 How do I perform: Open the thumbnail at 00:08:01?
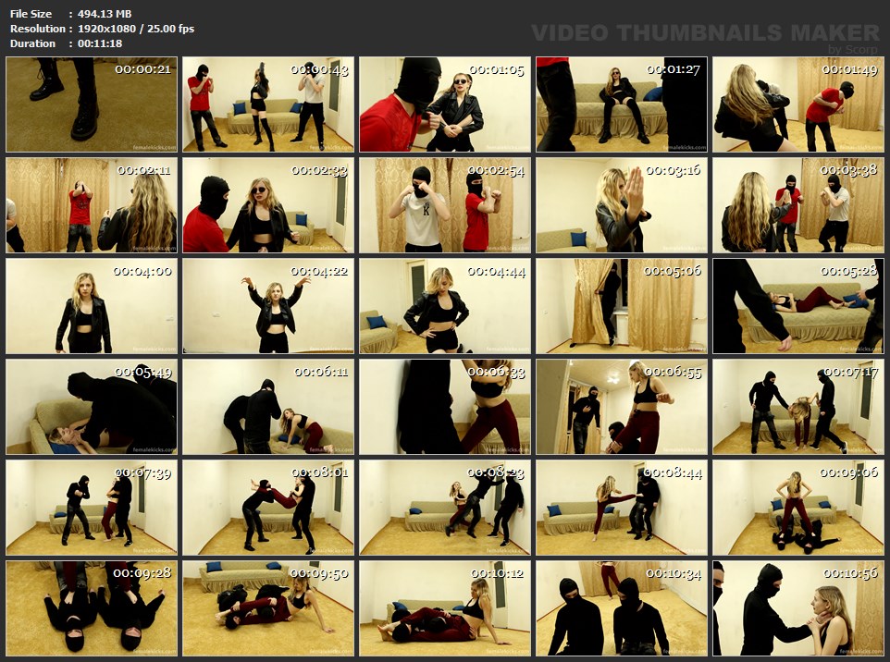pyautogui.click(x=268, y=508)
